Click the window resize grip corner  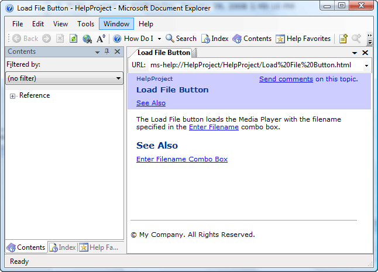coord(370,264)
